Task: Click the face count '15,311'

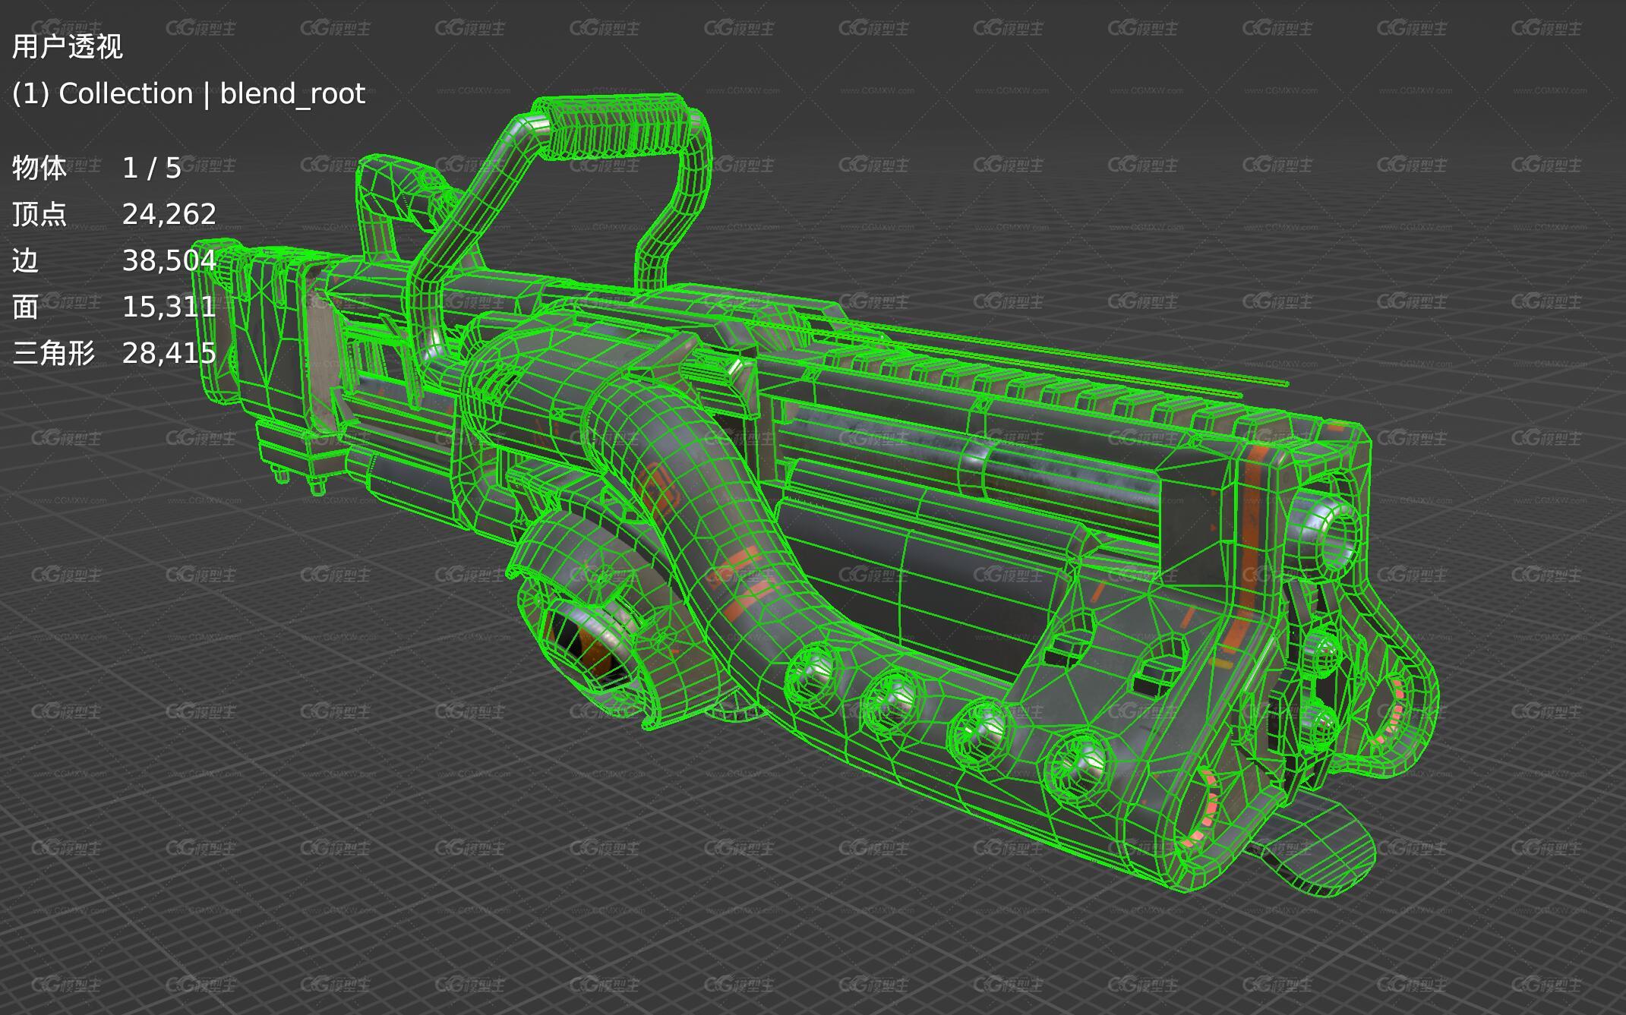Action: (169, 307)
